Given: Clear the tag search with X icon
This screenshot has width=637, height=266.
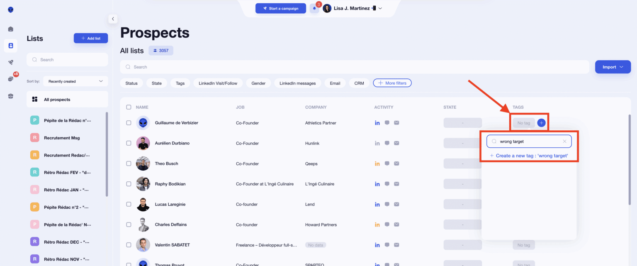Looking at the screenshot, I should pyautogui.click(x=564, y=142).
